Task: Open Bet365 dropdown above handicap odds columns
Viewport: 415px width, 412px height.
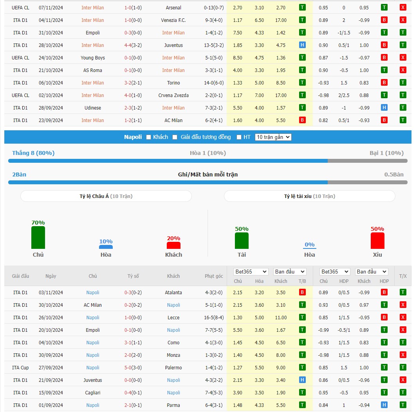Action: pyautogui.click(x=335, y=272)
